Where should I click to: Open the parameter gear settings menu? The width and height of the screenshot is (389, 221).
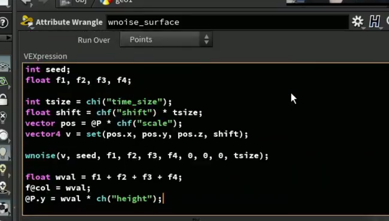pos(358,22)
